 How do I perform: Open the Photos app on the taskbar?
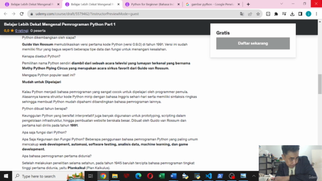[x=244, y=176]
